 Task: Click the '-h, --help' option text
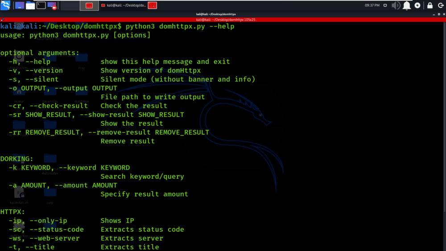[x=29, y=62]
